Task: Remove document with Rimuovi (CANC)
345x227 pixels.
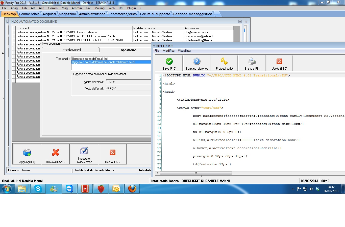Action: [x=56, y=154]
